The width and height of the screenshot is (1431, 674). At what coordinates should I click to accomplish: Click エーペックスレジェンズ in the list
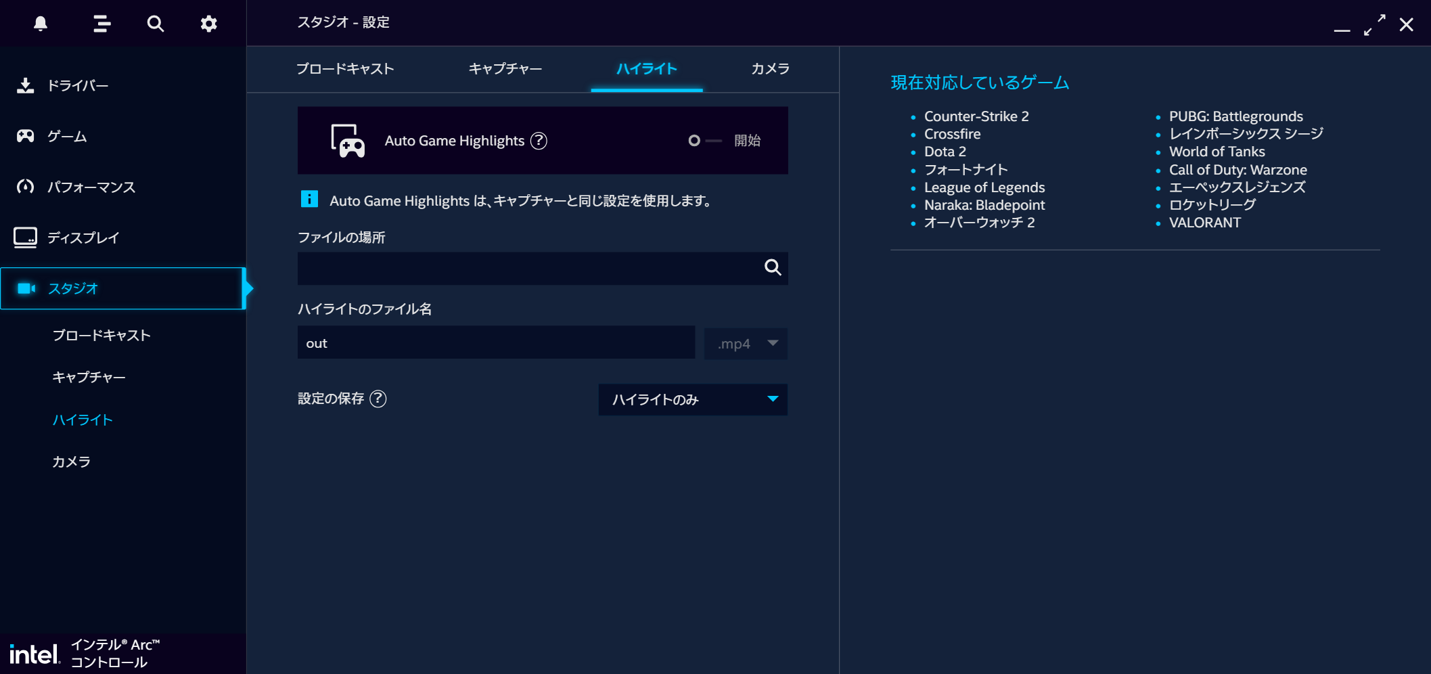click(x=1237, y=187)
